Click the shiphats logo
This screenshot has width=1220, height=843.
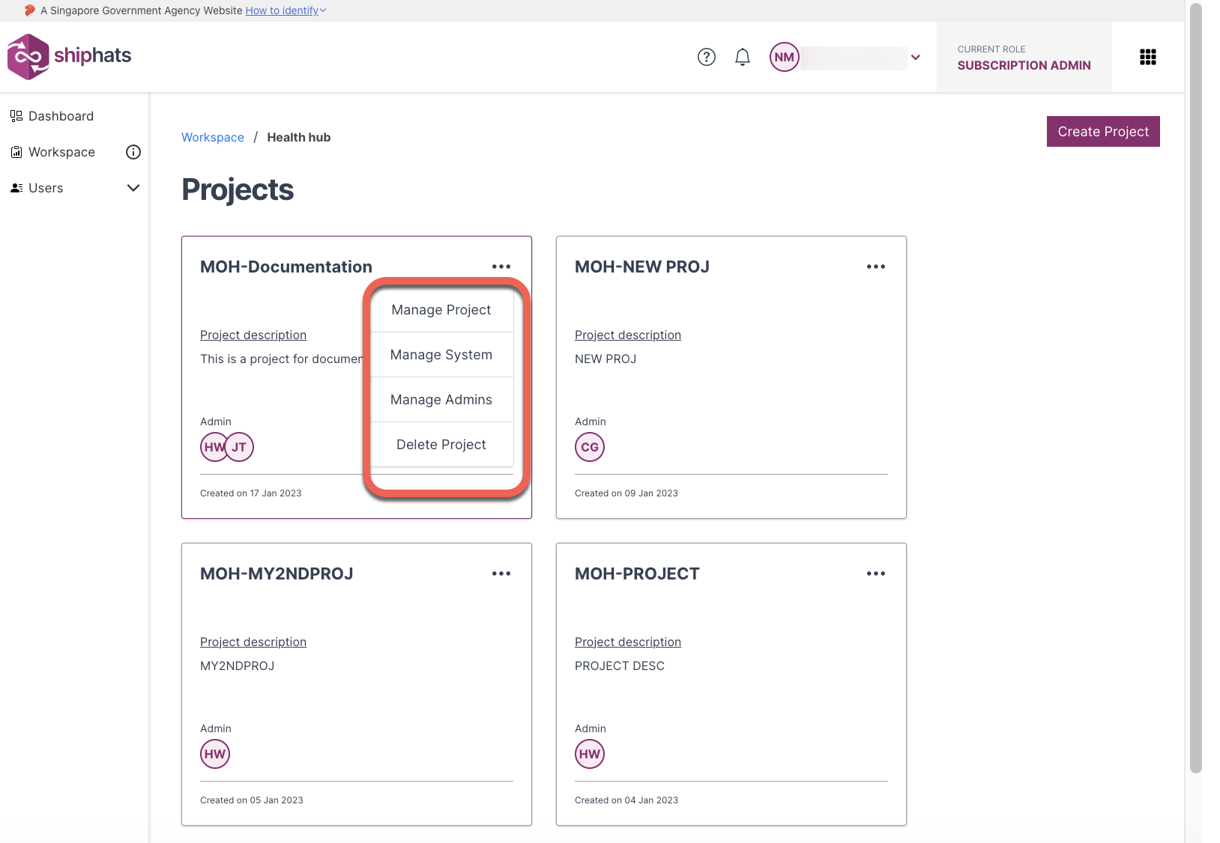point(69,56)
